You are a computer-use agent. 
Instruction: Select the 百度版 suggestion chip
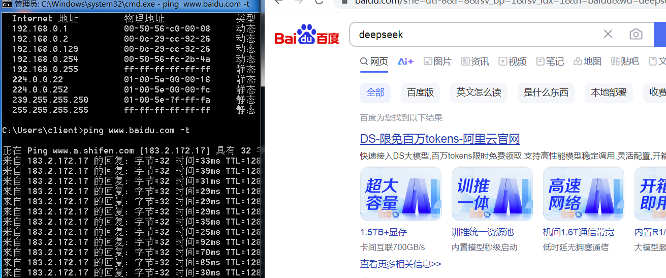(421, 92)
